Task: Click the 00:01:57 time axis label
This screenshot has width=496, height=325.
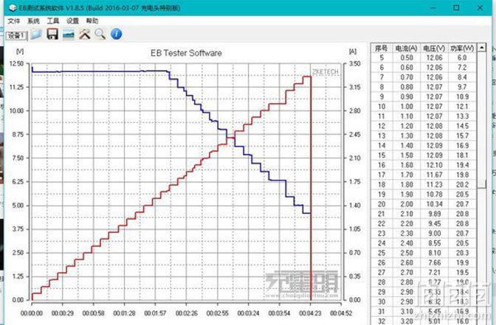Action: tap(155, 313)
